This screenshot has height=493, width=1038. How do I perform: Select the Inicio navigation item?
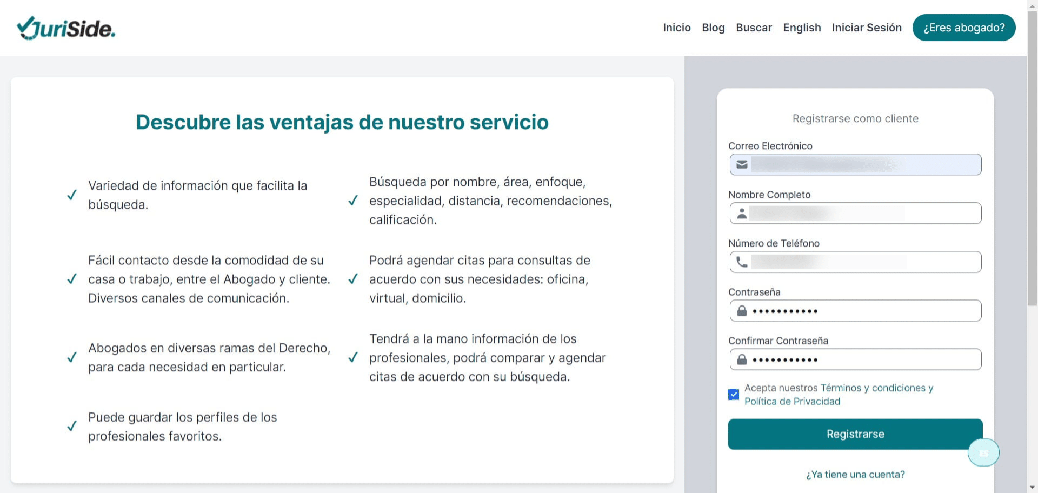click(x=676, y=28)
